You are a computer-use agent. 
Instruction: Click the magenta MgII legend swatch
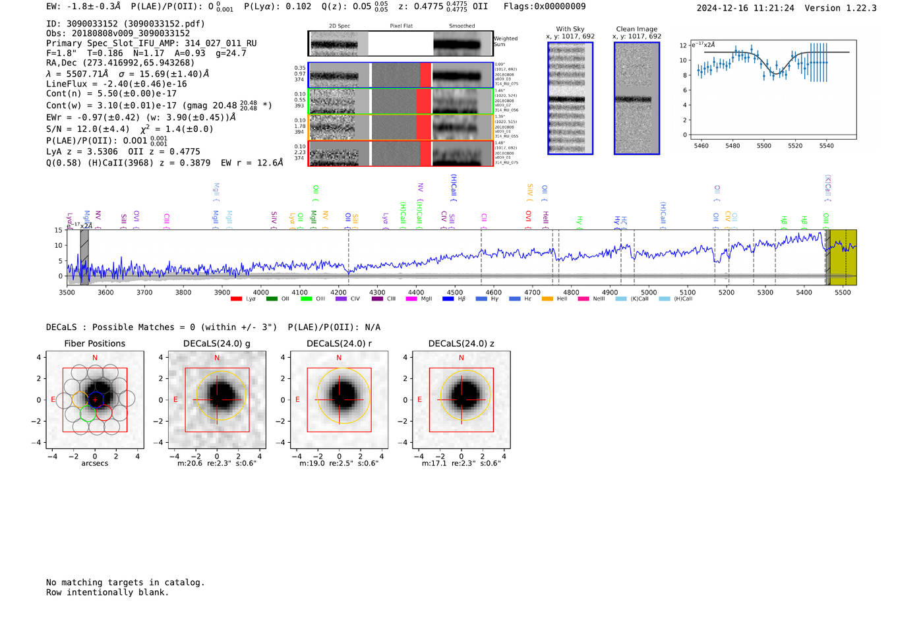411,299
